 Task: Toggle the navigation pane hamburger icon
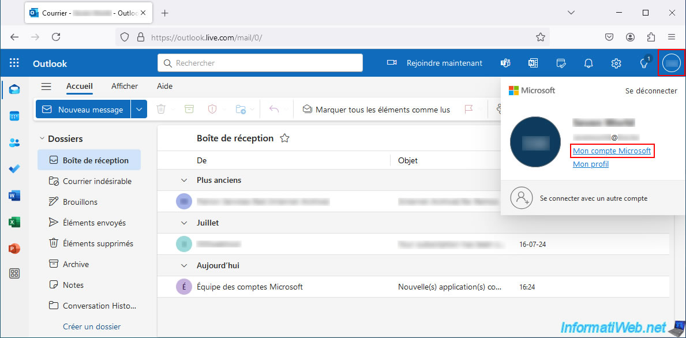pos(46,87)
